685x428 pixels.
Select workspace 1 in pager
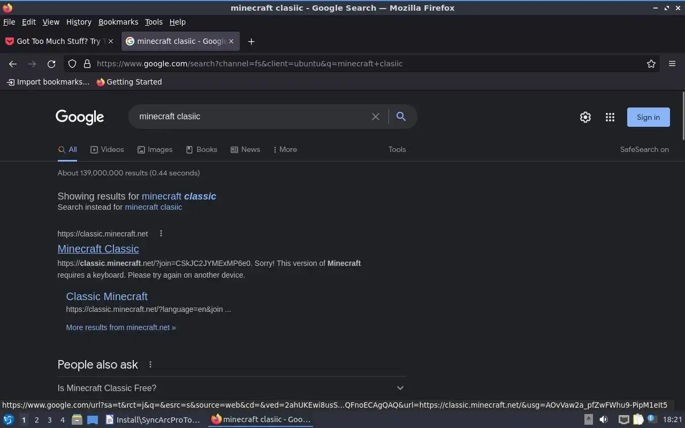click(24, 420)
